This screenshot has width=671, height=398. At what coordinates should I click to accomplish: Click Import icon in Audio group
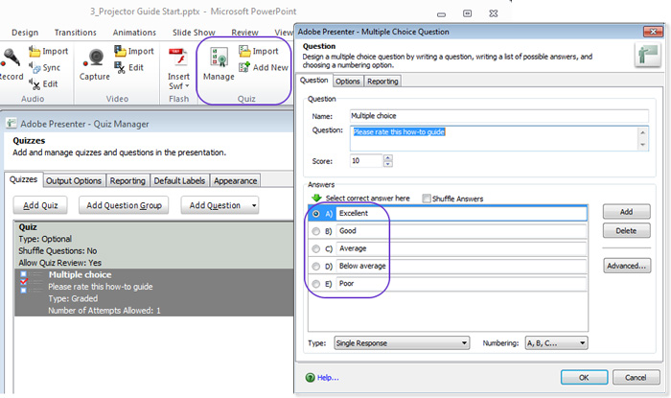pyautogui.click(x=35, y=51)
